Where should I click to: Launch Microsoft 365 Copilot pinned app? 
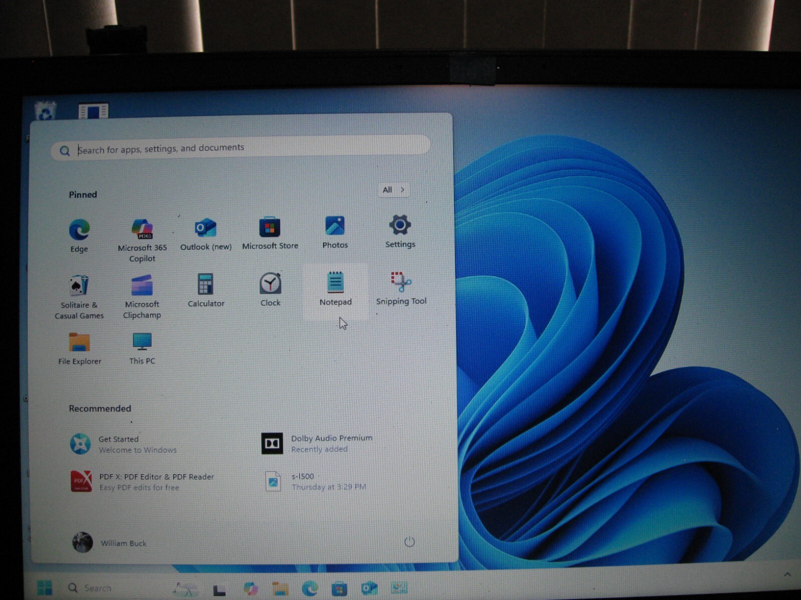142,240
